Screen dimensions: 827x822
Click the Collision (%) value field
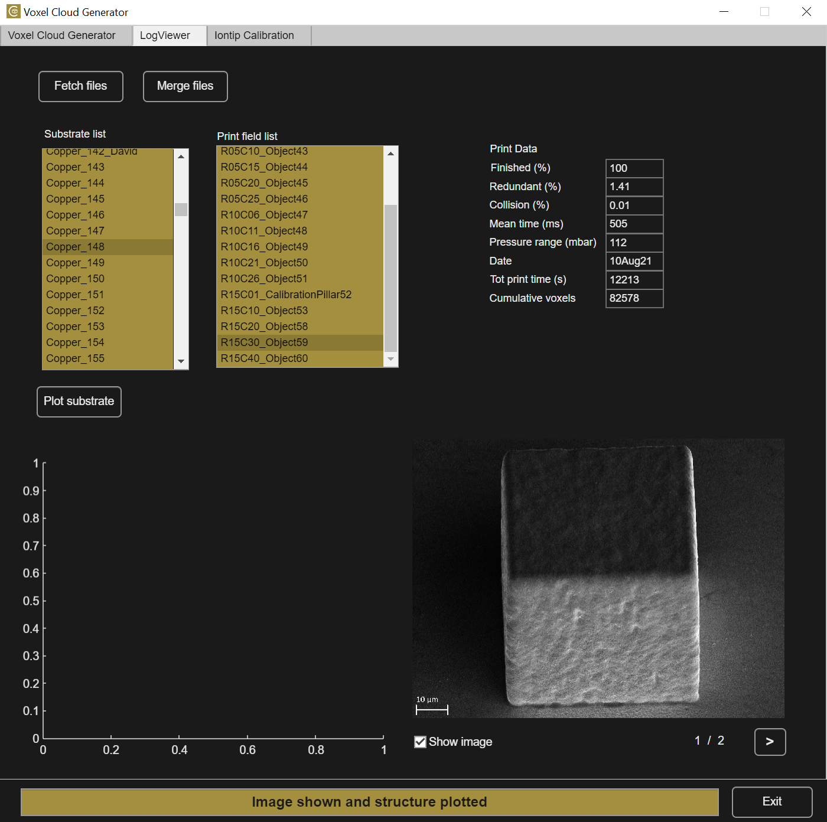[x=634, y=206]
